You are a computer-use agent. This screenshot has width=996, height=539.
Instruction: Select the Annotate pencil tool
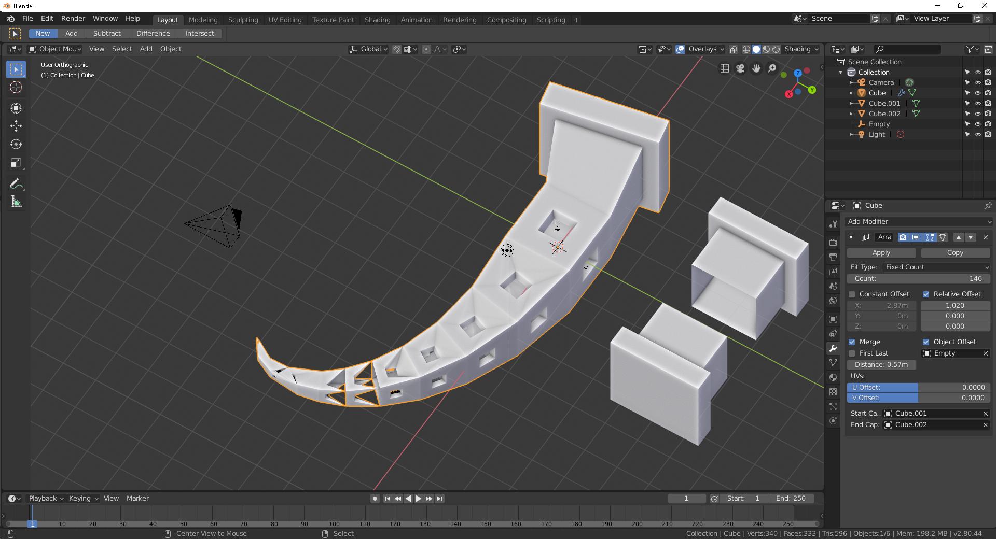pos(16,184)
